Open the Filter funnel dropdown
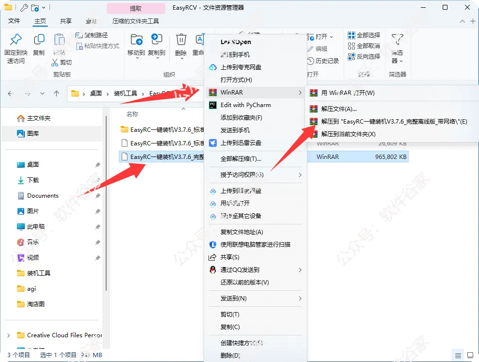Viewport: 479px width, 362px height. pos(397,49)
